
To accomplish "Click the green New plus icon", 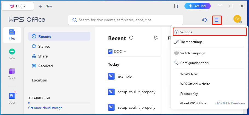I will coord(12,52).
